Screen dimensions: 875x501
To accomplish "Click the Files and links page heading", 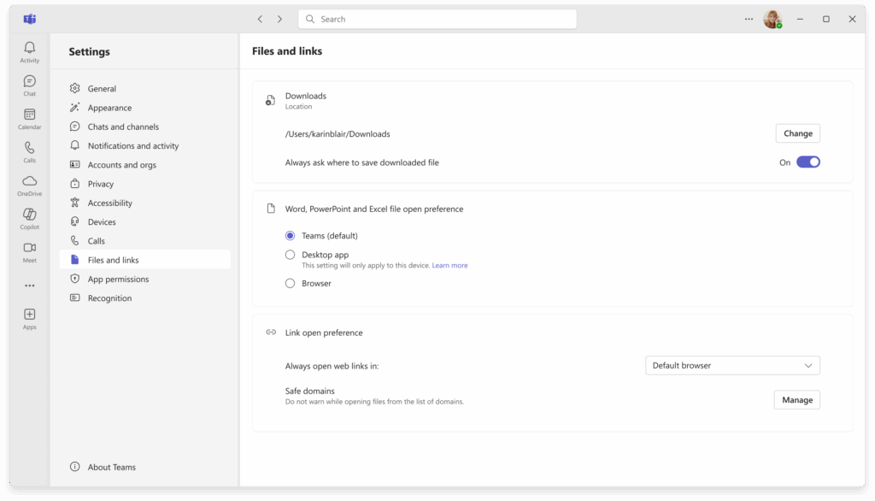I will pyautogui.click(x=287, y=50).
